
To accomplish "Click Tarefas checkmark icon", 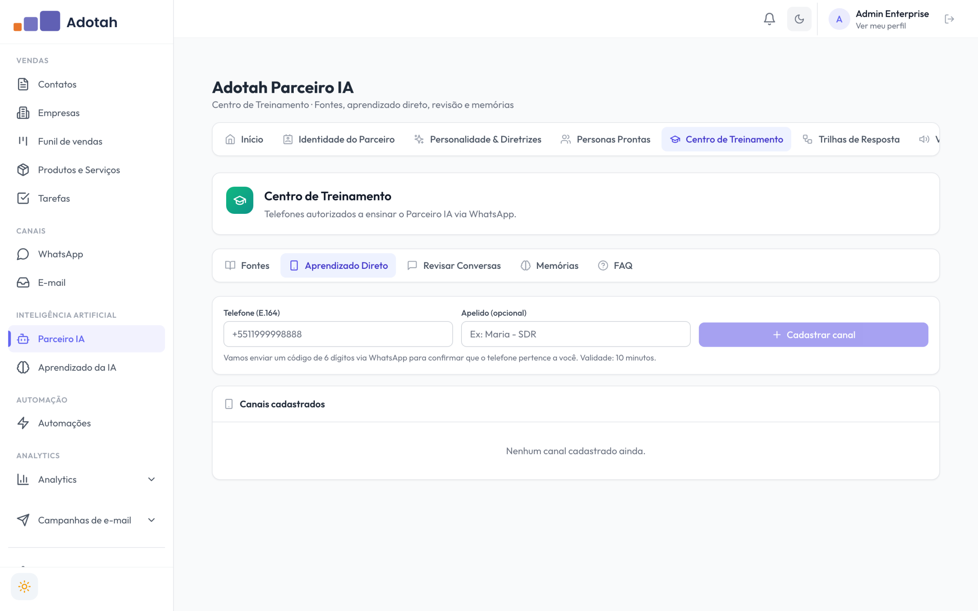I will pos(23,198).
